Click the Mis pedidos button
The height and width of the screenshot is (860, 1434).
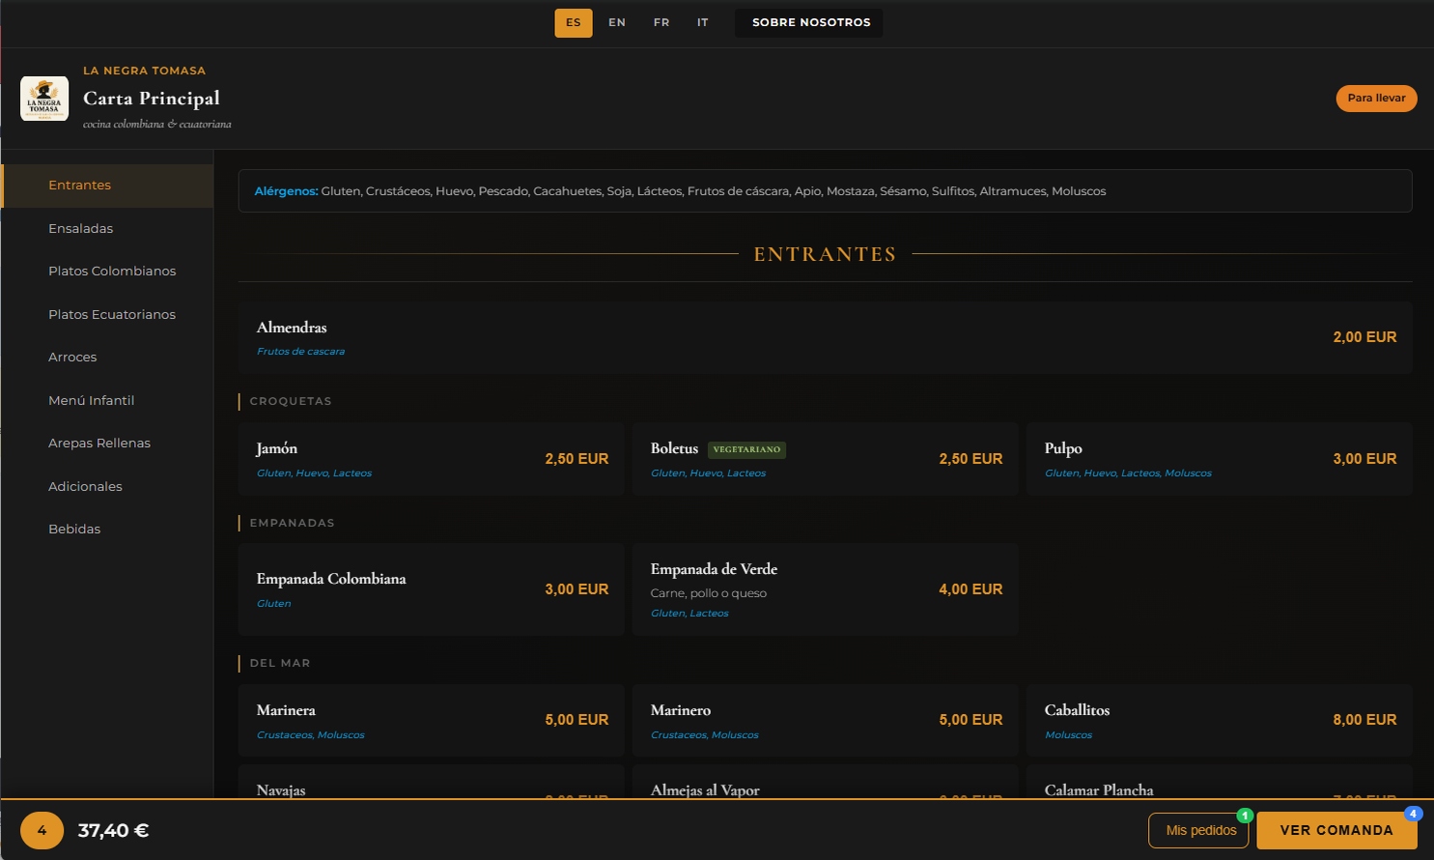point(1198,830)
